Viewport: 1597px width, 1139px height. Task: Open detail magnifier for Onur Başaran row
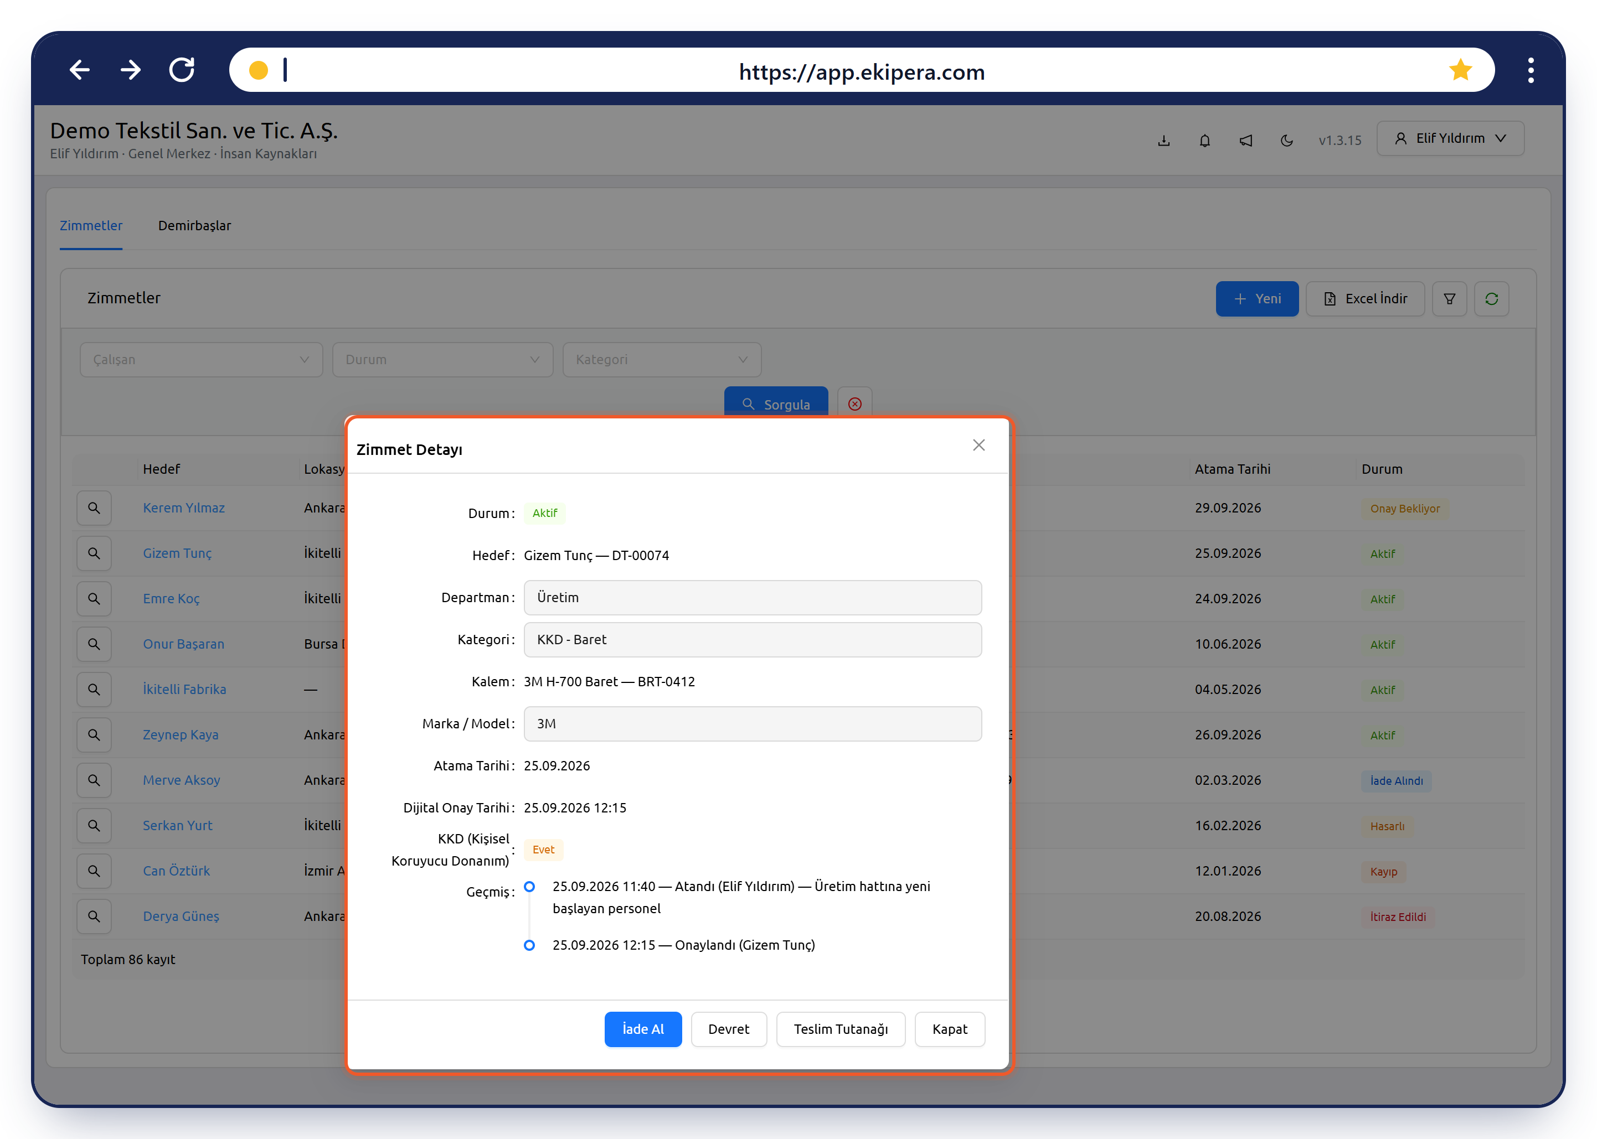[x=94, y=644]
